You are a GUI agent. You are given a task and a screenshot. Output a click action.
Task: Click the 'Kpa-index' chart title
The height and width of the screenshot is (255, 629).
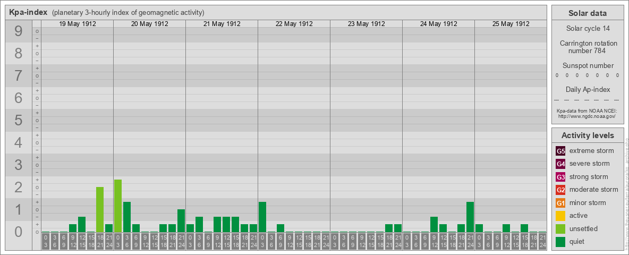pos(29,12)
